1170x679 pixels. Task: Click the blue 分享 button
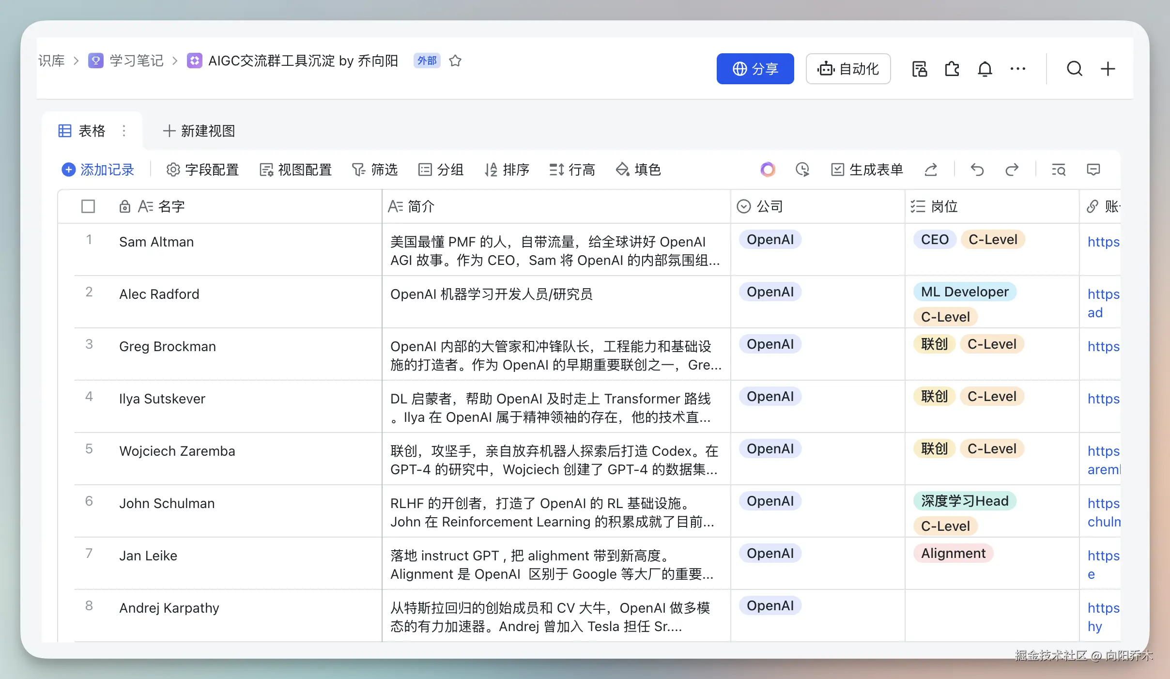pyautogui.click(x=755, y=69)
